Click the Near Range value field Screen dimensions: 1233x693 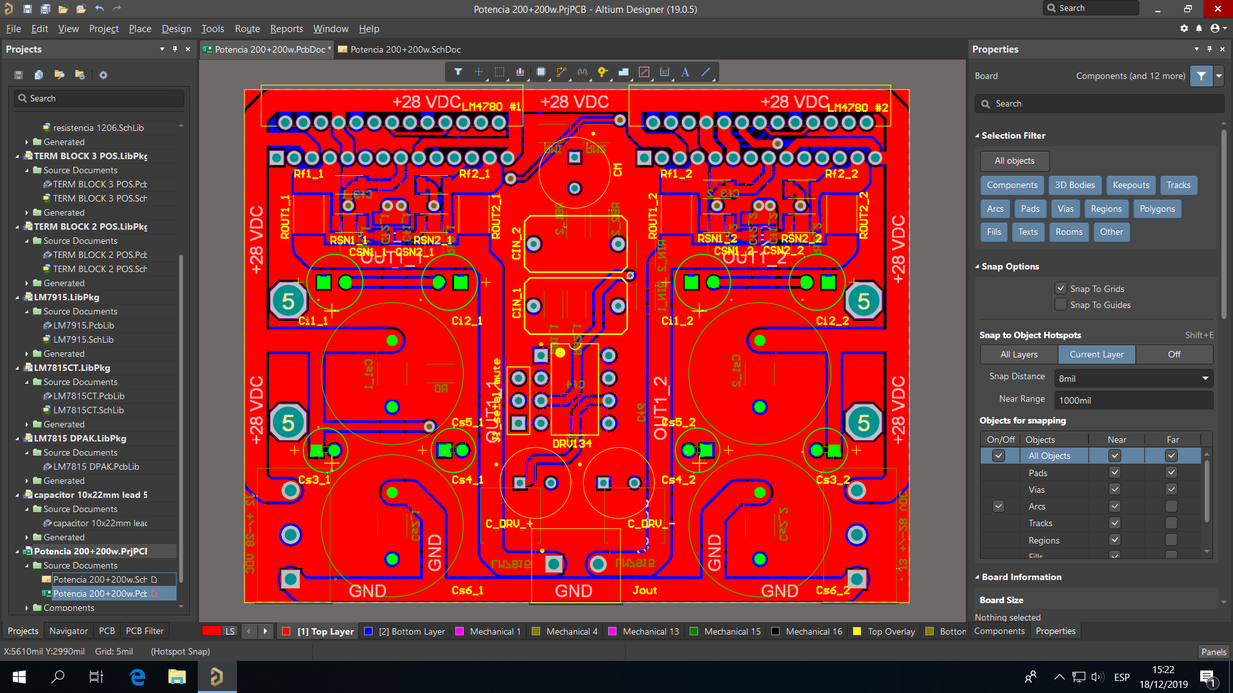(1133, 400)
